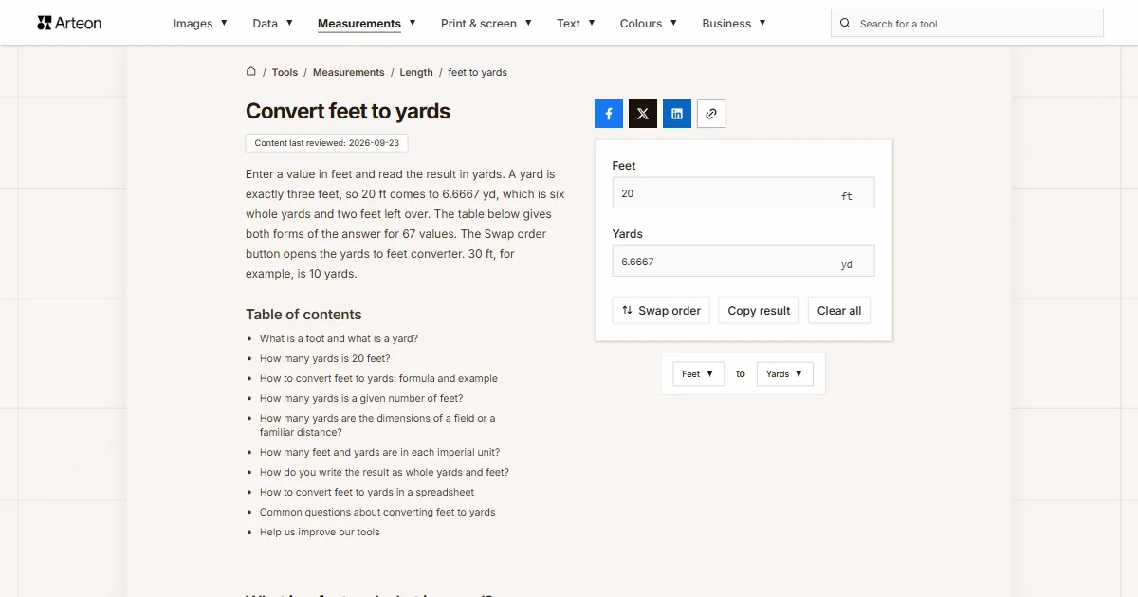Open the Images menu
The image size is (1138, 597).
(200, 23)
